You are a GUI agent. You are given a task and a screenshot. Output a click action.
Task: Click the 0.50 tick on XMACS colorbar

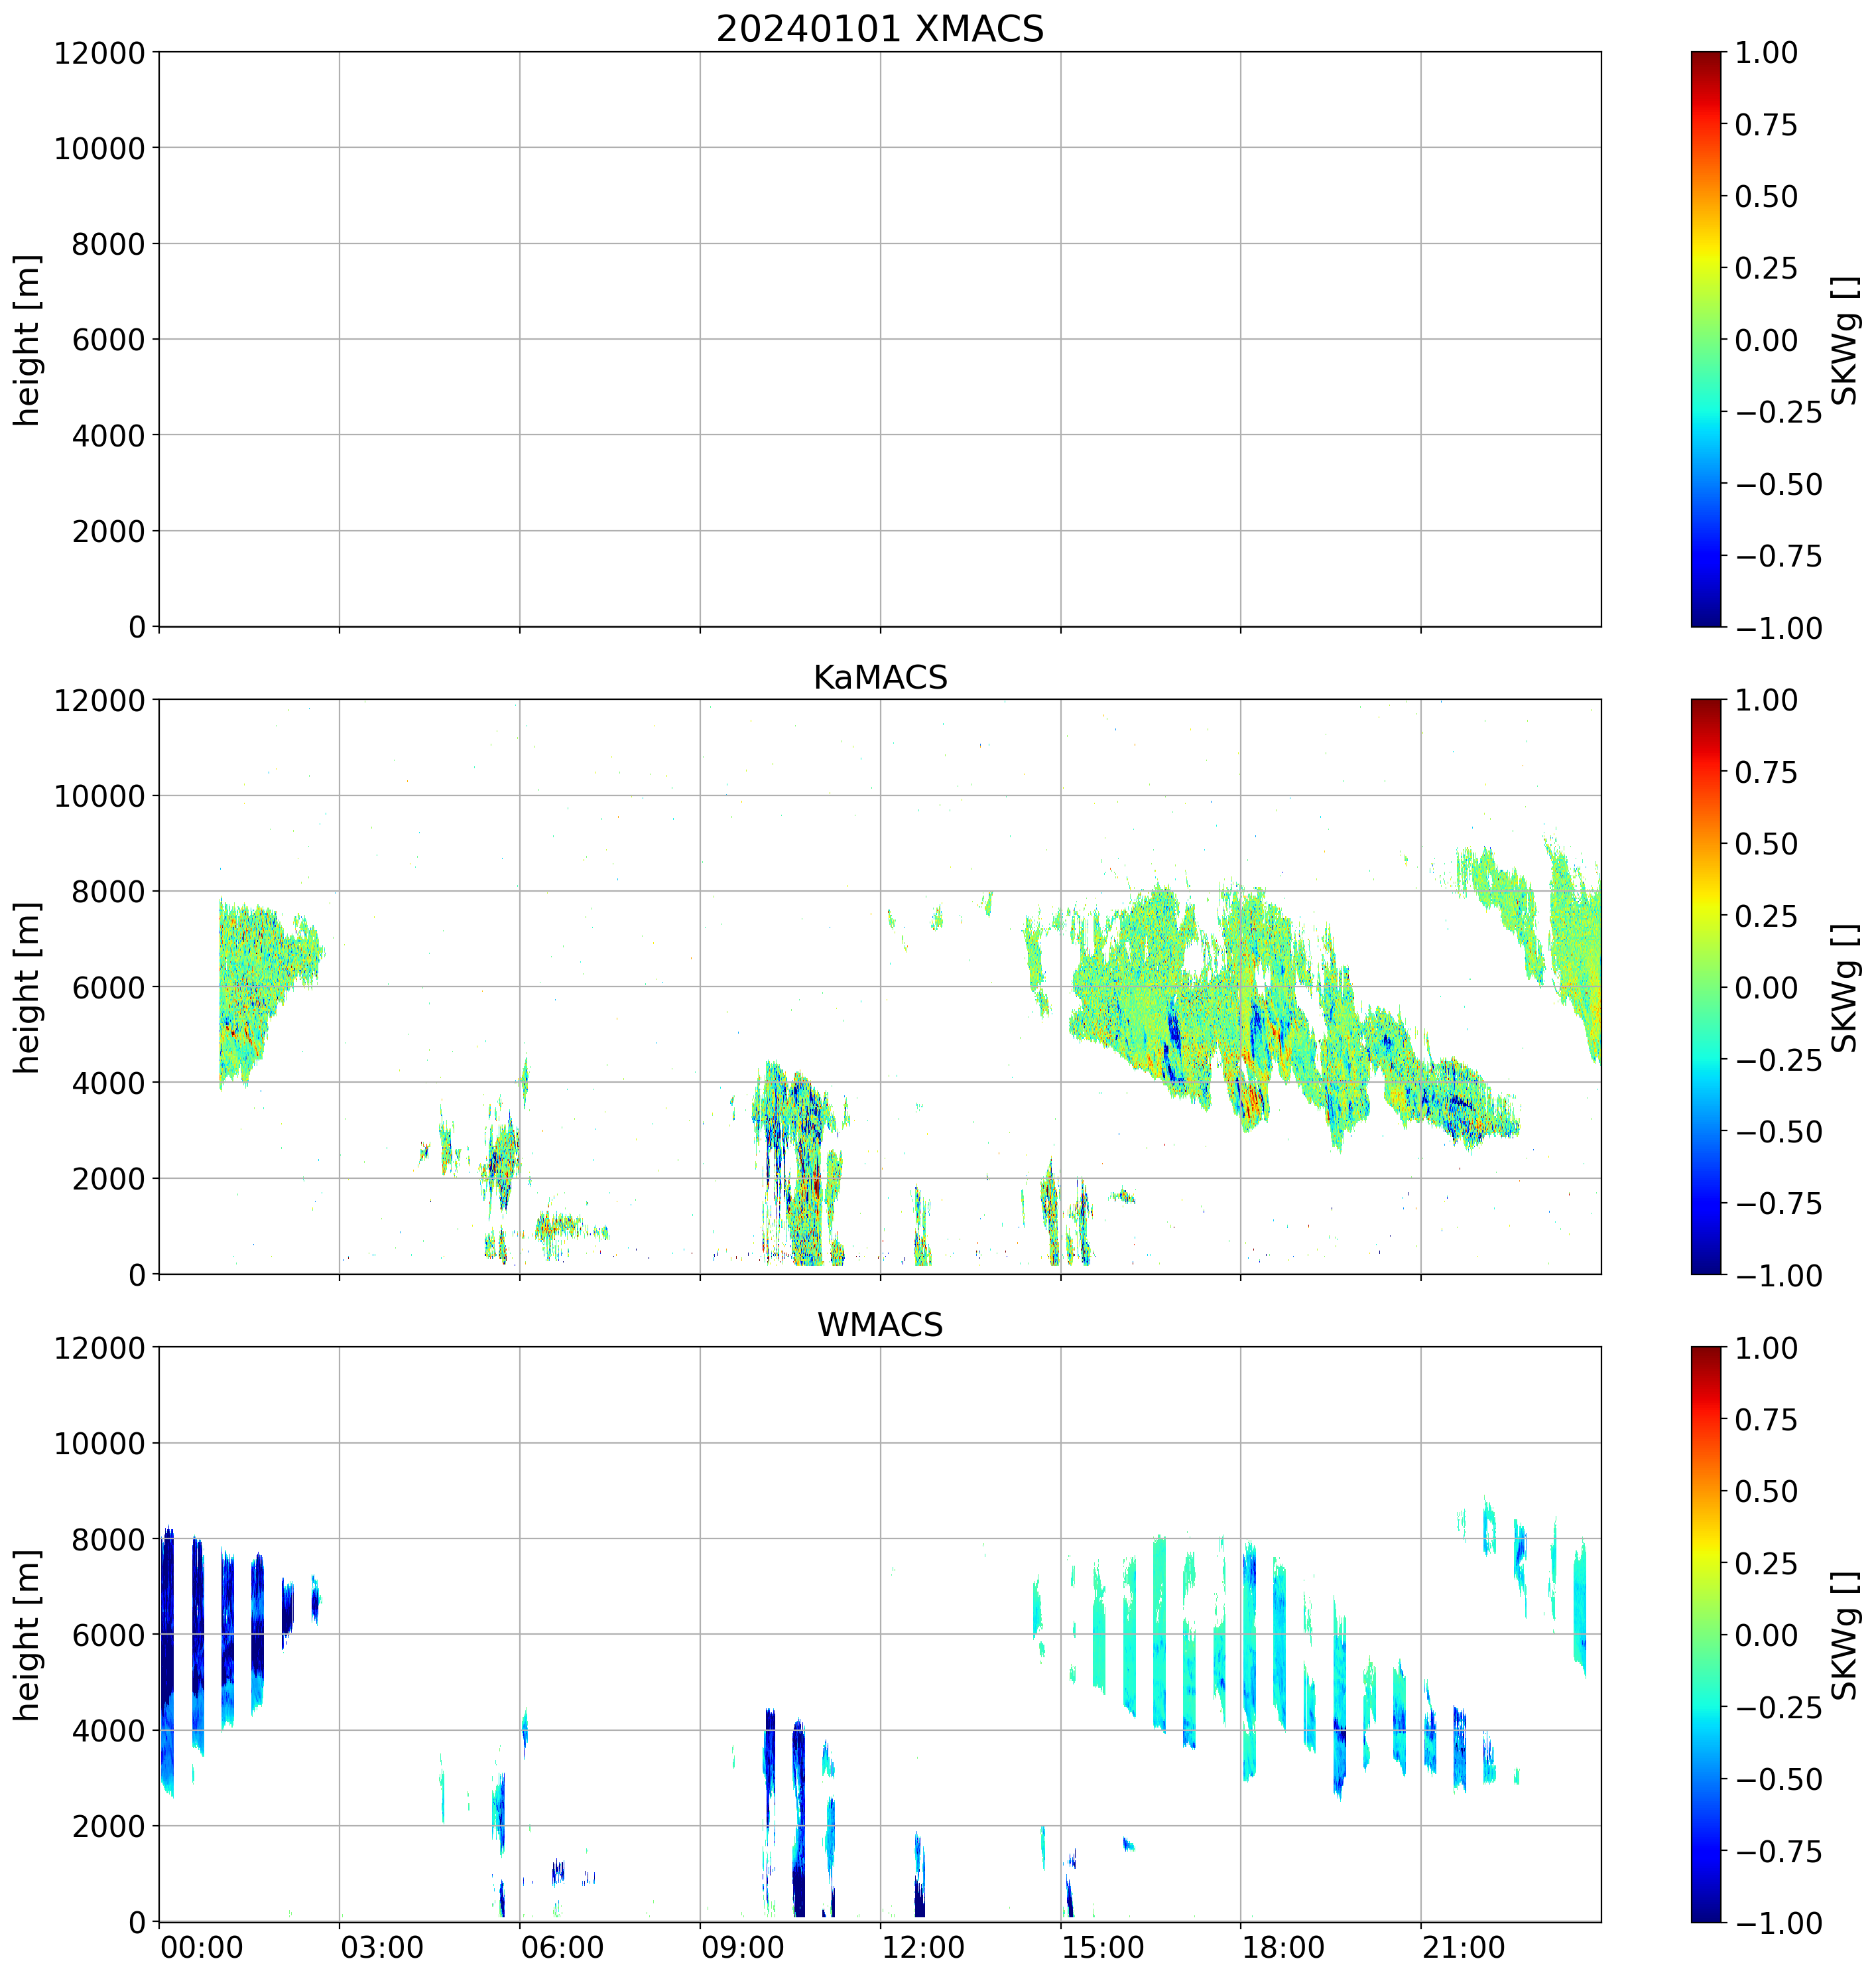pos(1765,197)
